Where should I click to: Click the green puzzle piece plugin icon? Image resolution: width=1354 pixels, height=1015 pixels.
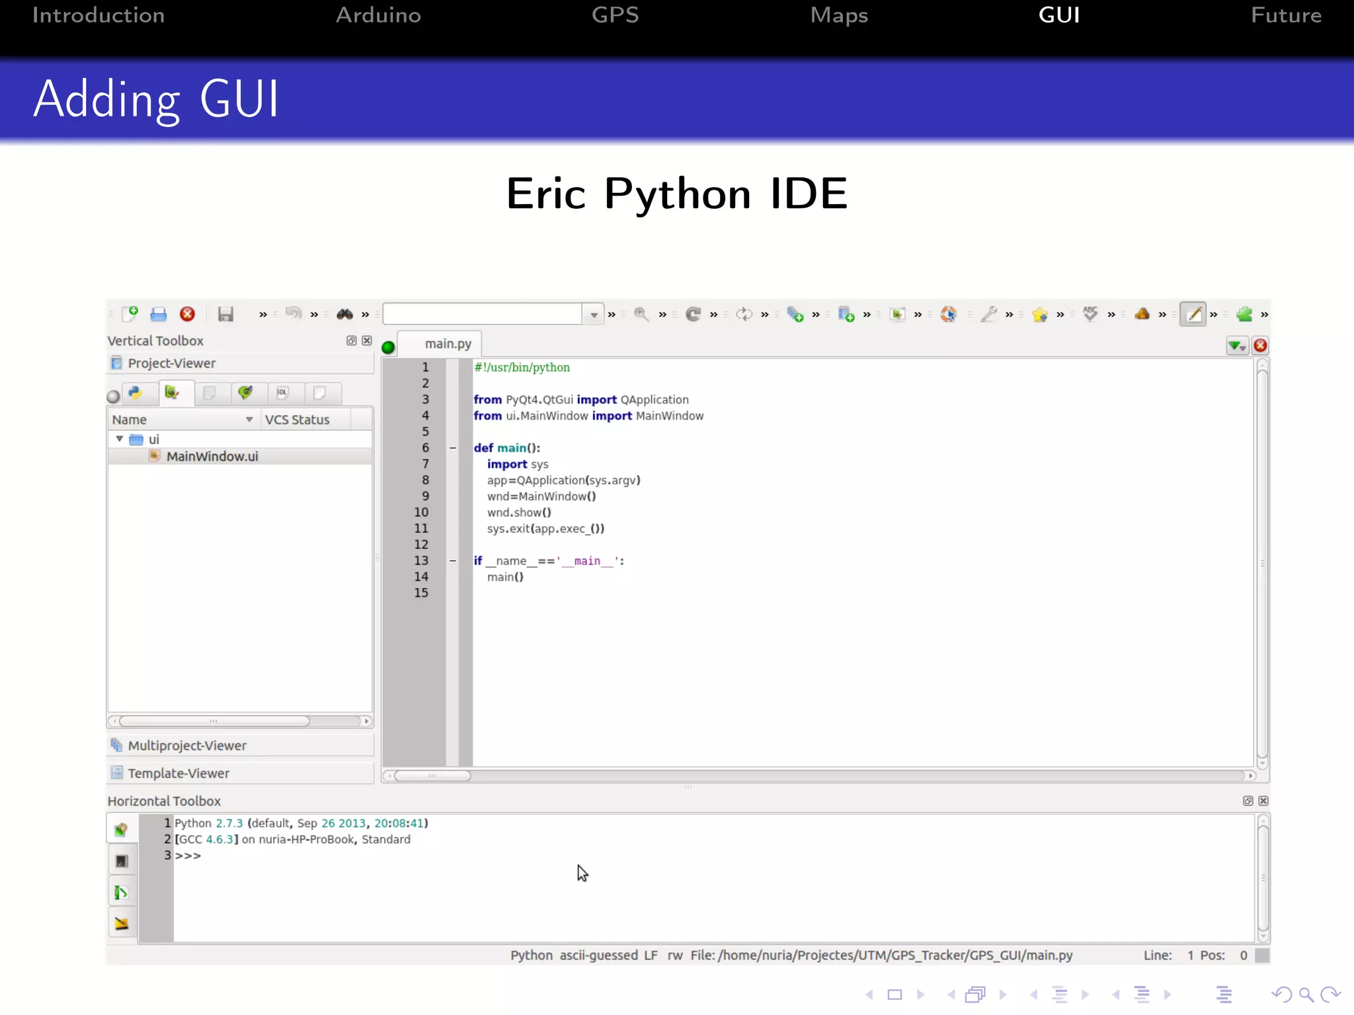1244,314
